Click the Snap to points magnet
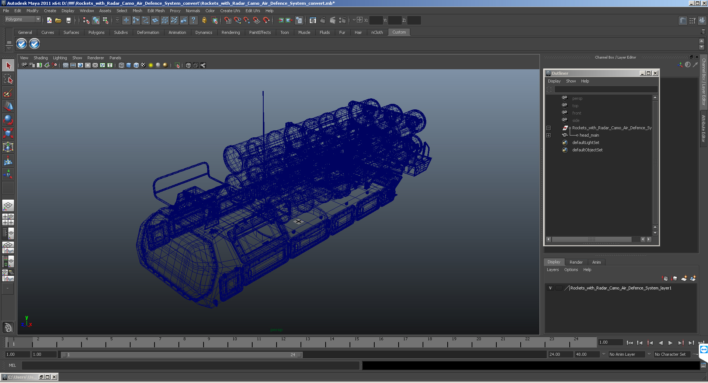The height and width of the screenshot is (383, 708). click(247, 20)
